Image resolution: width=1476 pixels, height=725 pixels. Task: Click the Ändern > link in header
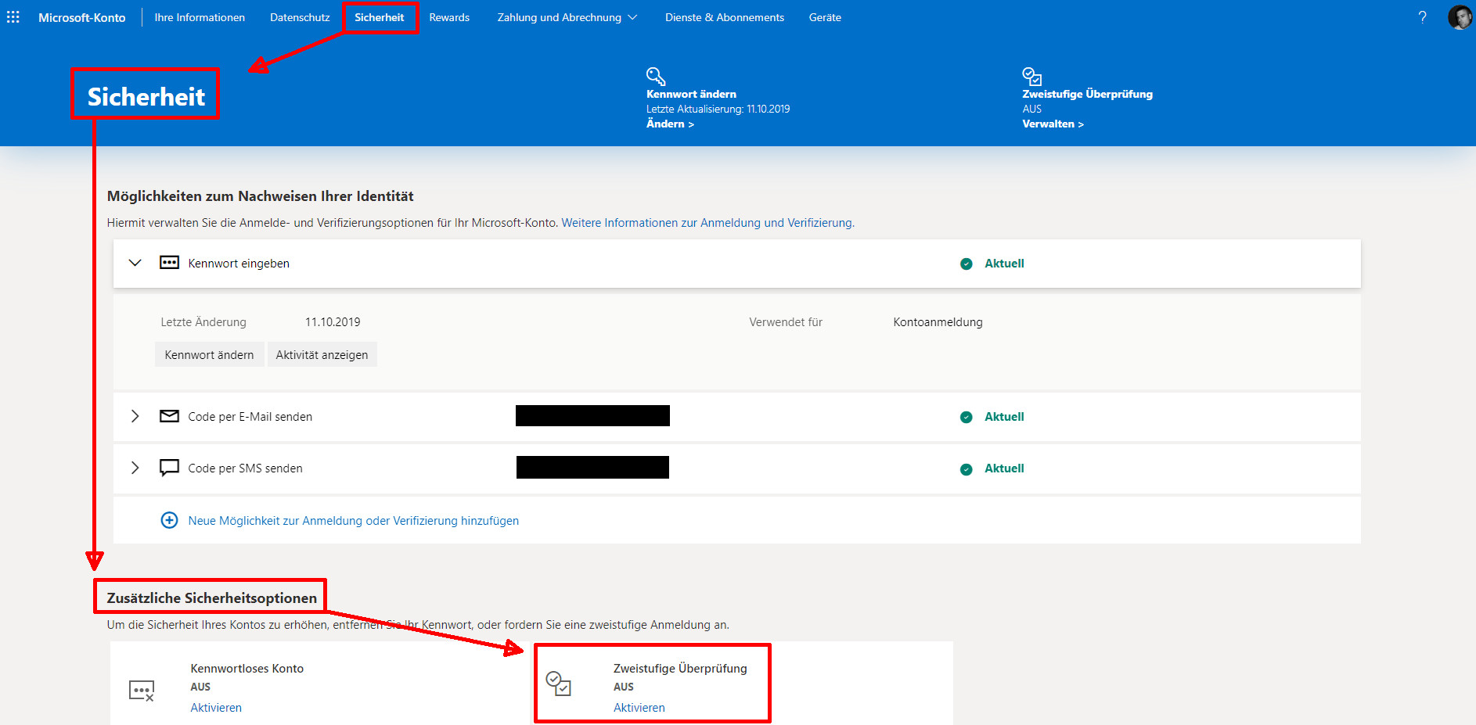670,124
